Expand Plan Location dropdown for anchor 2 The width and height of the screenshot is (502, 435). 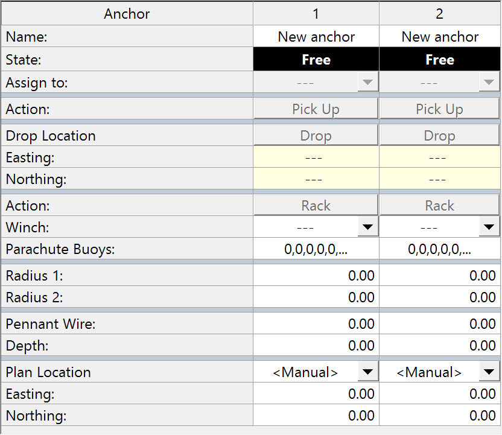[489, 372]
